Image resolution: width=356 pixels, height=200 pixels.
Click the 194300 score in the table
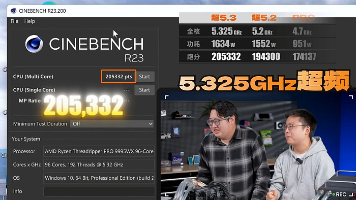tap(266, 57)
